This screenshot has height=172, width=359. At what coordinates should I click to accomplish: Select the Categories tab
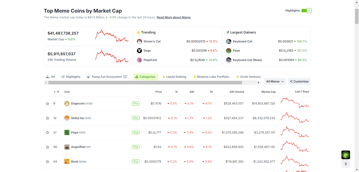point(145,77)
